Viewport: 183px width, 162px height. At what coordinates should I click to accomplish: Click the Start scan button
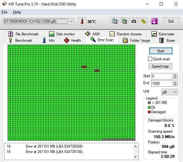click(161, 51)
